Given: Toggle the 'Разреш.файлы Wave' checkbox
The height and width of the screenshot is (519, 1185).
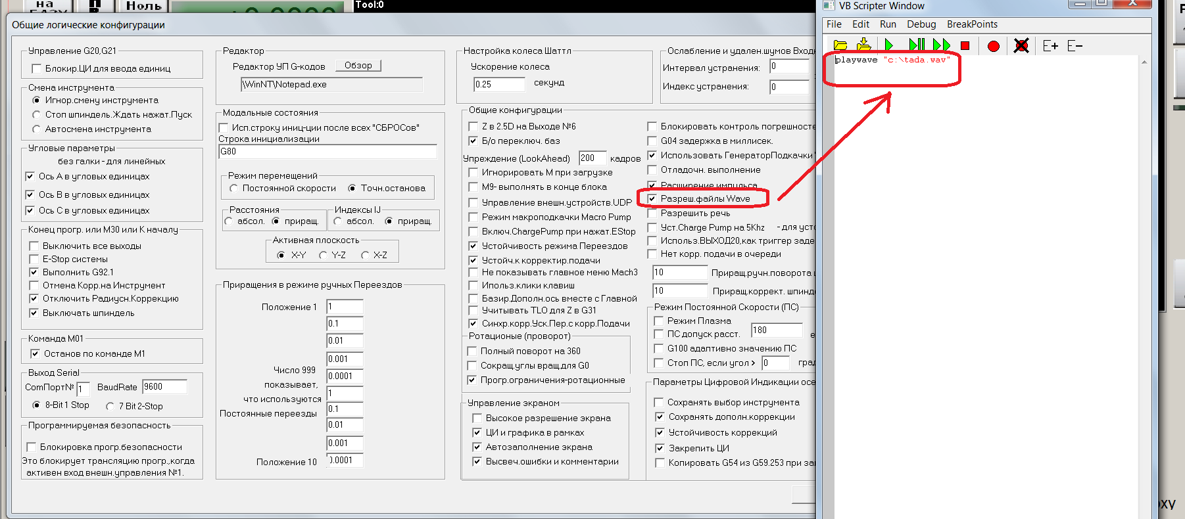Looking at the screenshot, I should pyautogui.click(x=652, y=198).
